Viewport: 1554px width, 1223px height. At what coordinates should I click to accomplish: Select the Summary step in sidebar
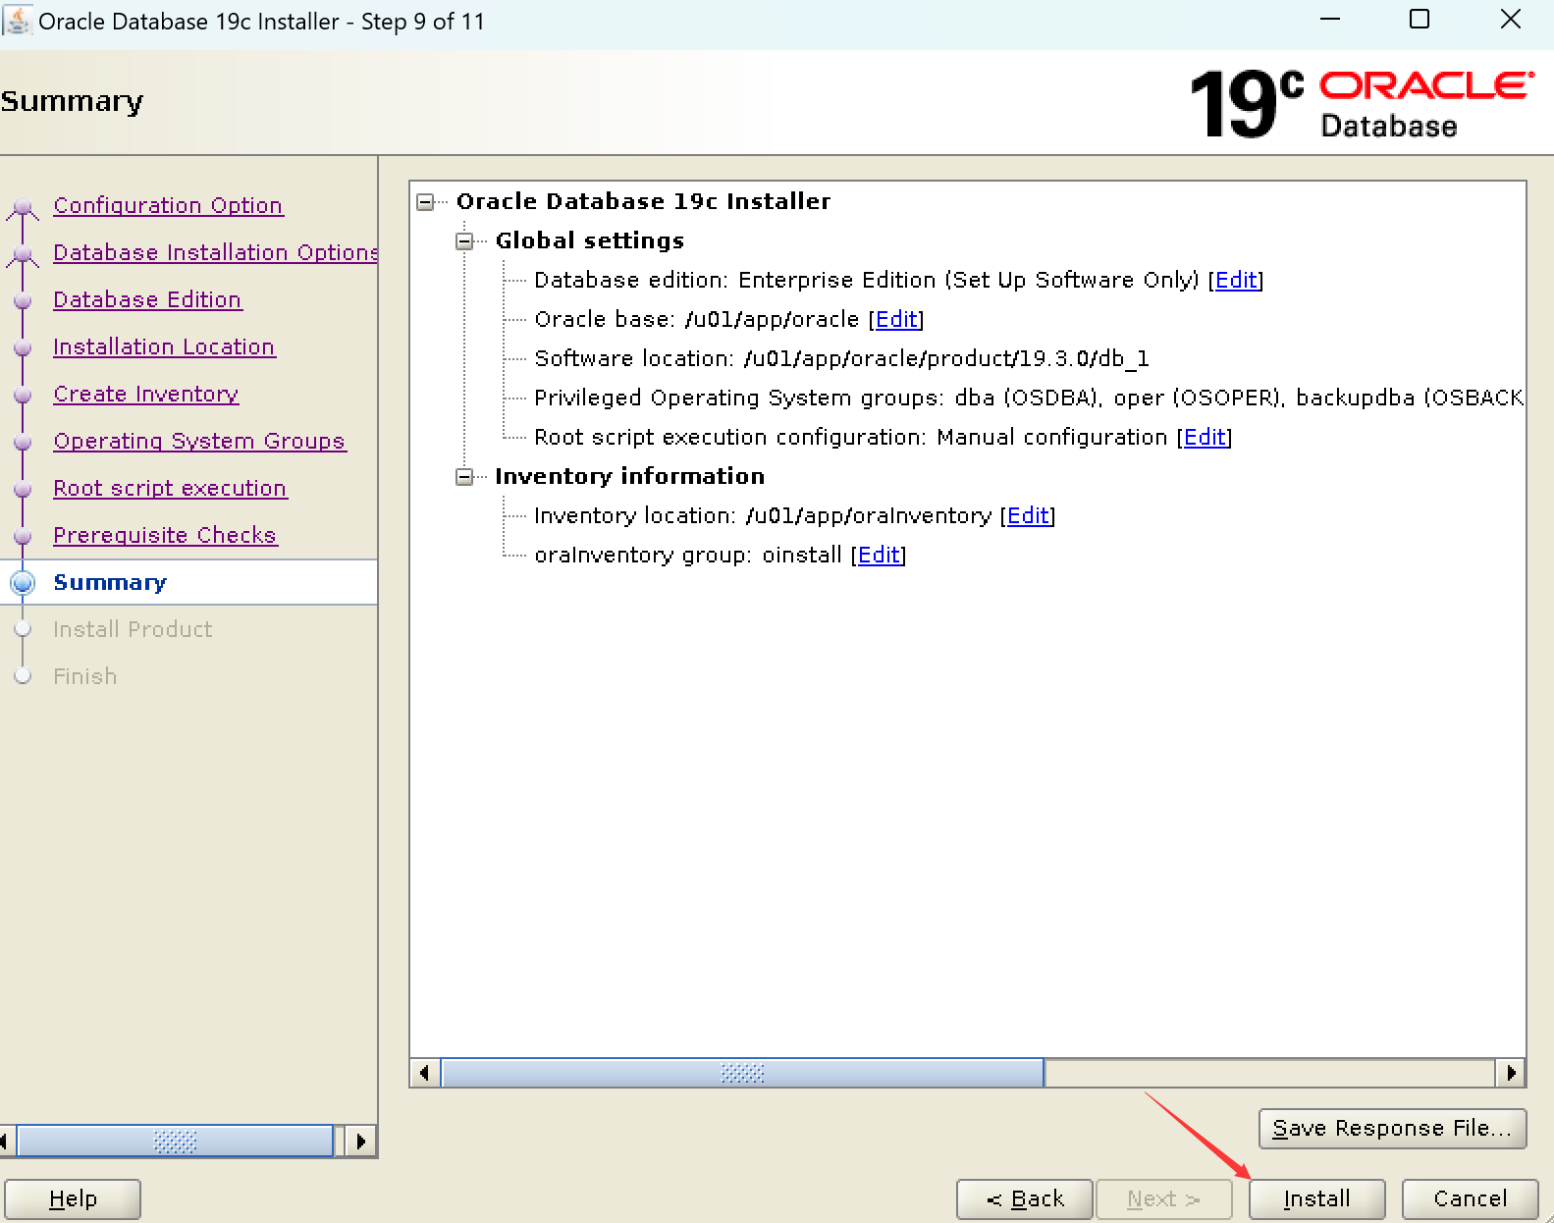pyautogui.click(x=110, y=582)
